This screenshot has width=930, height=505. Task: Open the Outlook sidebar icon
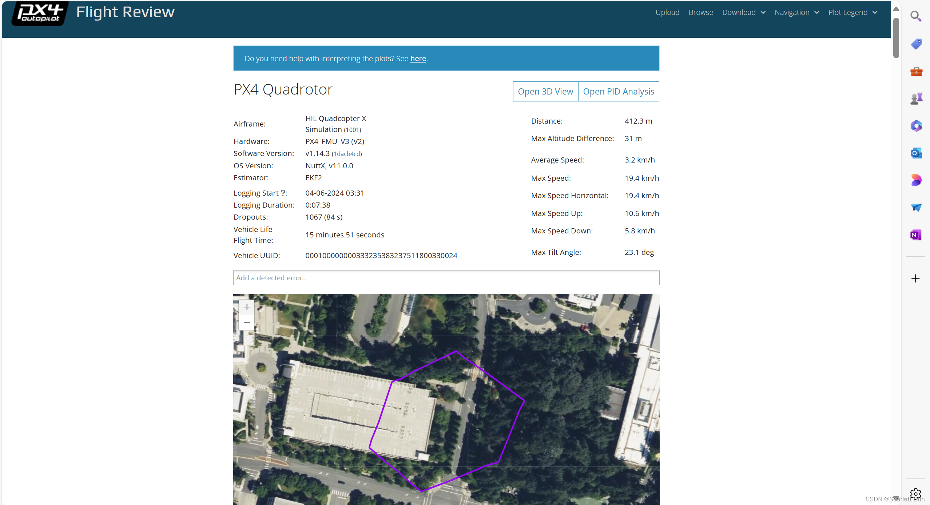(916, 153)
